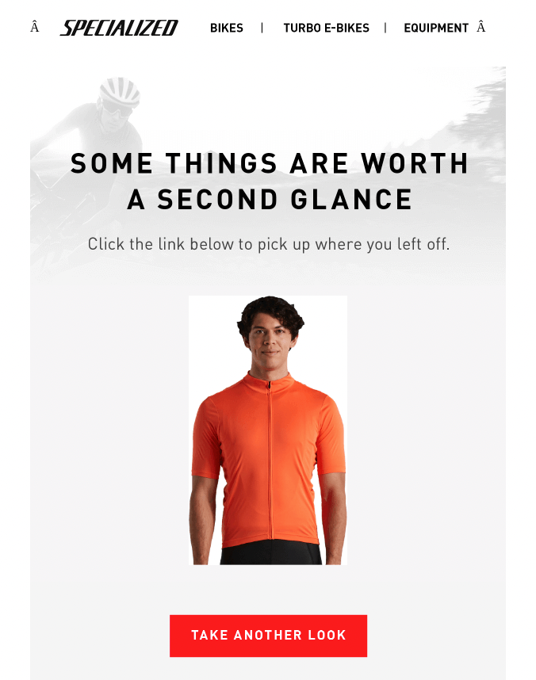Open the orange jersey product image
Image resolution: width=536 pixels, height=680 pixels.
pos(268,430)
